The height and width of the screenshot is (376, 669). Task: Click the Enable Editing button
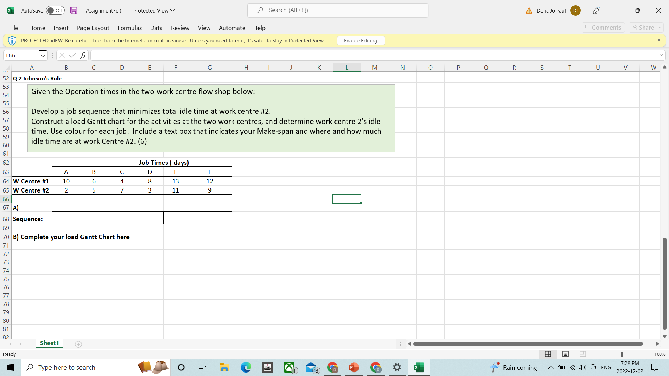click(361, 40)
